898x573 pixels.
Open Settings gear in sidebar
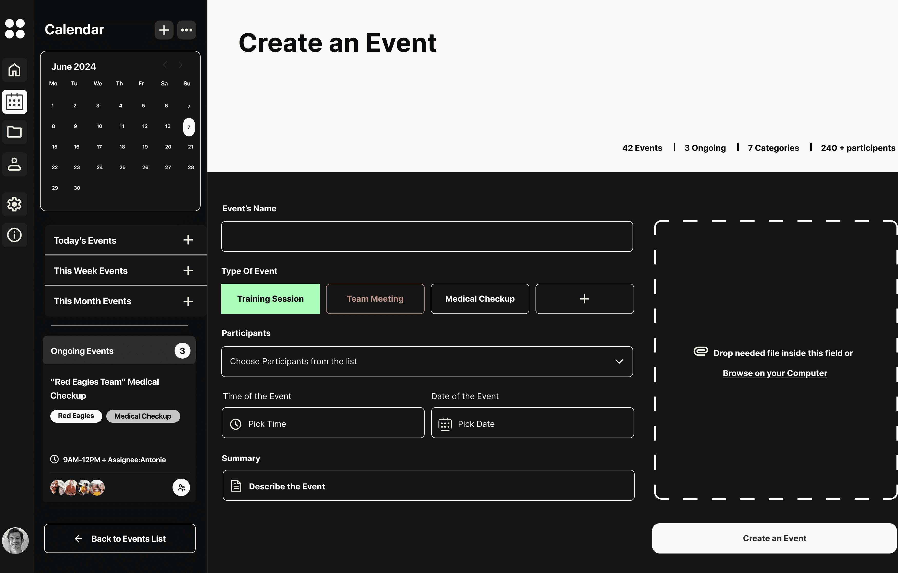click(15, 204)
